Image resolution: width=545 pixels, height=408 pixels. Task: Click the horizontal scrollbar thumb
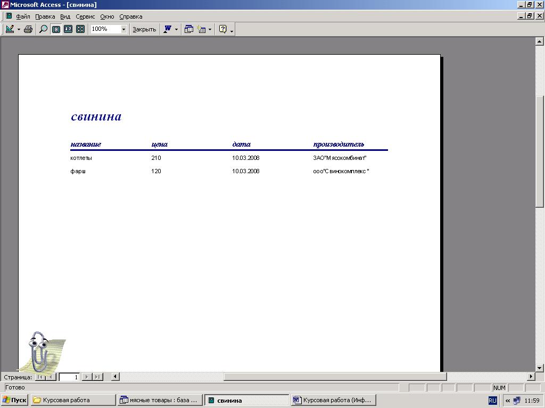[335, 377]
